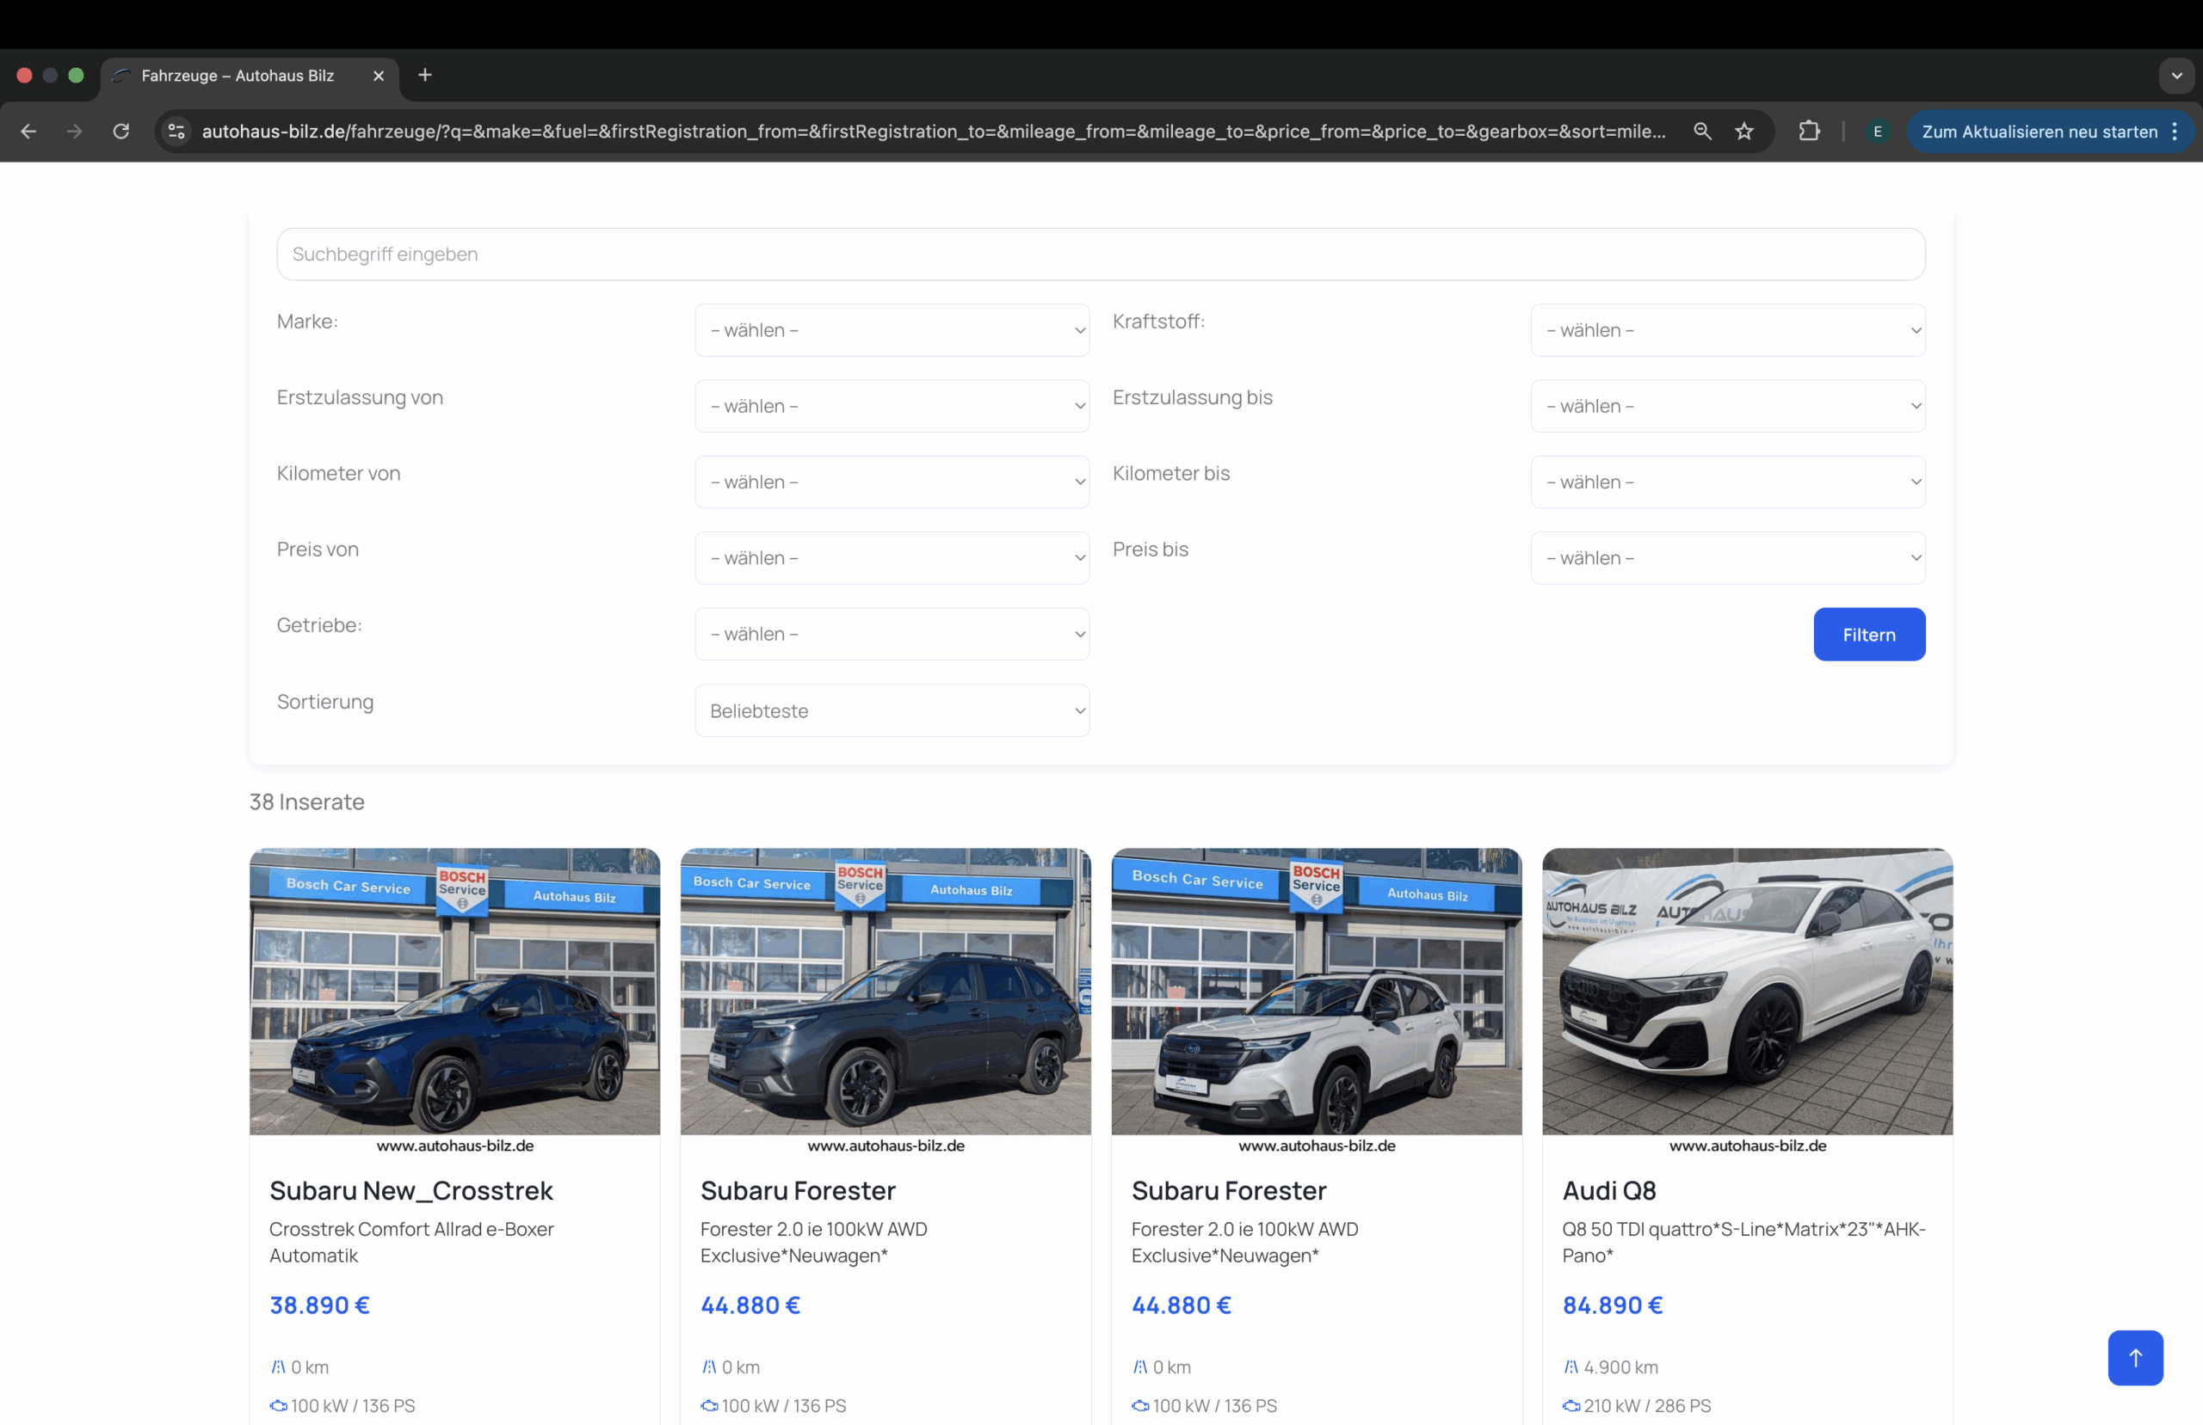The height and width of the screenshot is (1425, 2203).
Task: Open the Preis bis dropdown
Action: [1727, 558]
